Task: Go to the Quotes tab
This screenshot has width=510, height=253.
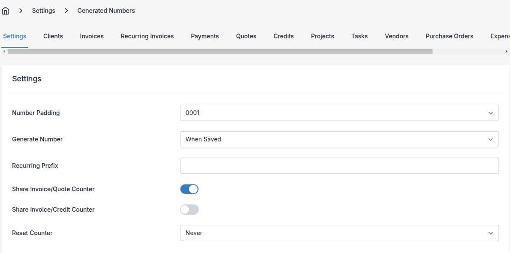Action: point(246,36)
